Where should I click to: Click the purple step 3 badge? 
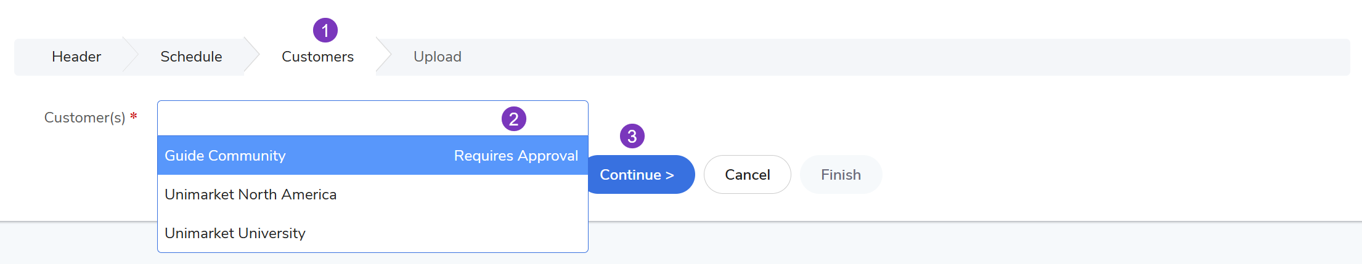click(632, 136)
